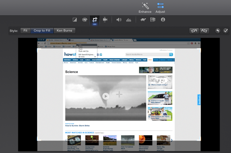Click the MOST WATCHED IN SCIENCE heading
The height and width of the screenshot is (153, 231).
79,133
